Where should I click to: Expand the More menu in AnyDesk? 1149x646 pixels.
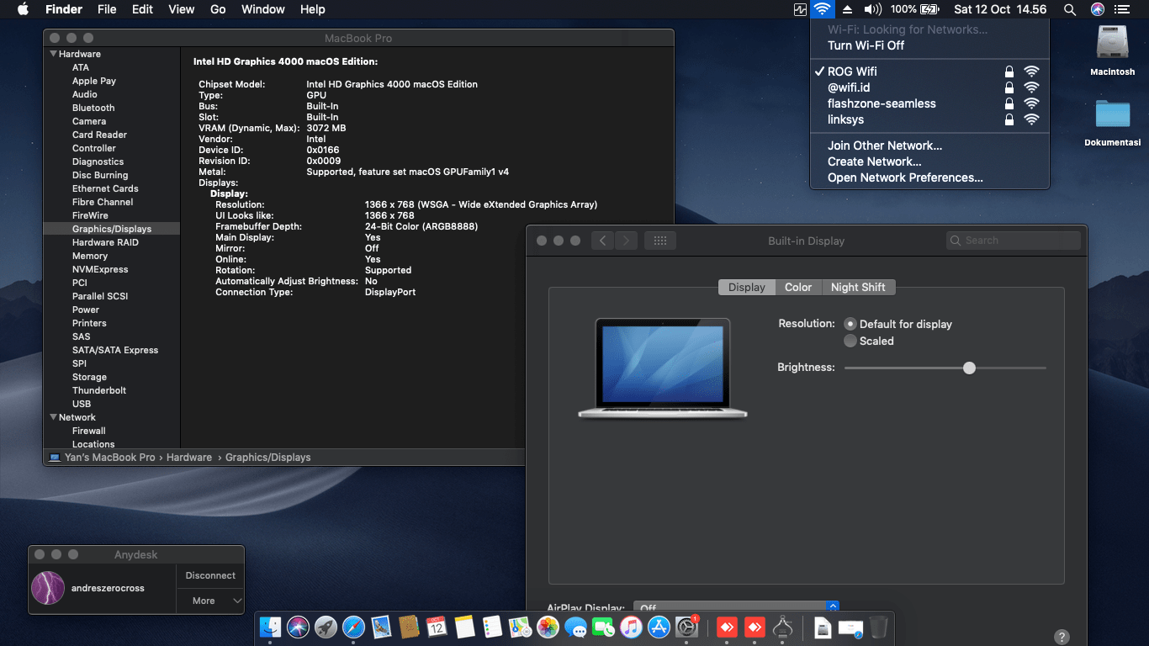coord(209,601)
